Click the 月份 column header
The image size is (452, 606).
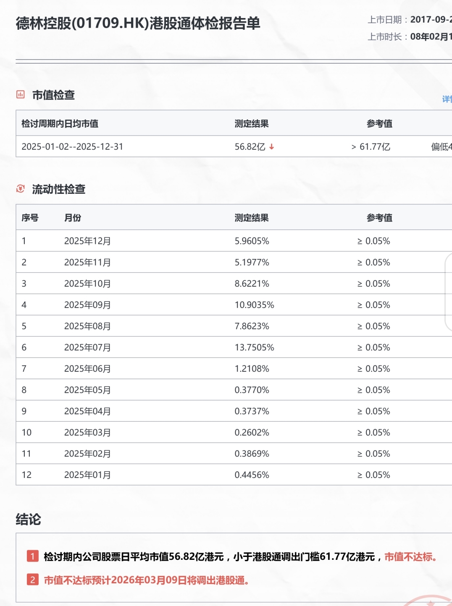(x=73, y=217)
